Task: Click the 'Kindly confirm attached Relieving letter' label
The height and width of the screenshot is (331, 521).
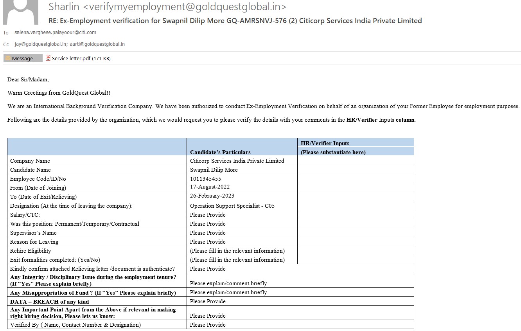Action: 93,269
